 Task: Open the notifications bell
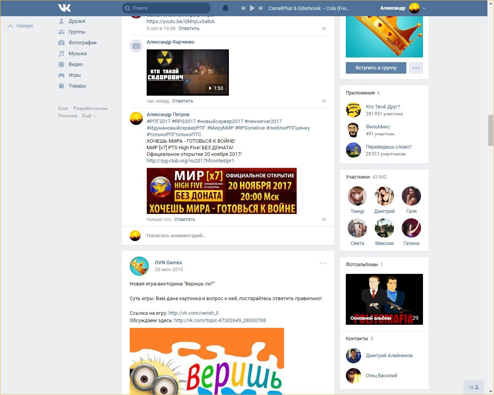(x=225, y=8)
